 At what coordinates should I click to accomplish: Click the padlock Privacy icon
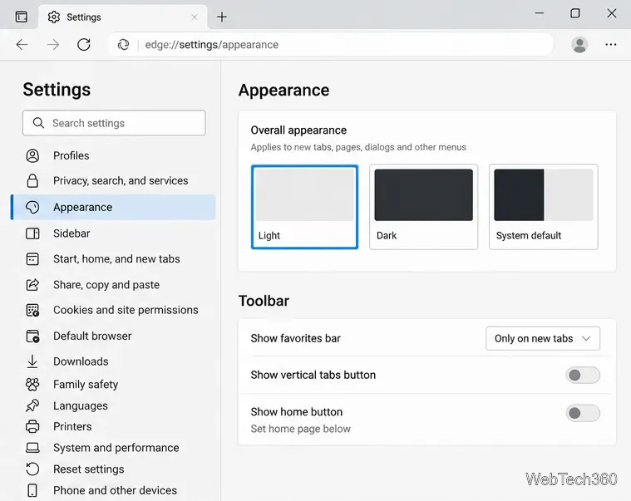point(32,181)
